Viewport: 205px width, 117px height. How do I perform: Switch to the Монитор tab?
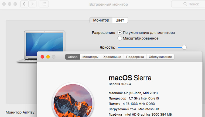tap(101, 20)
